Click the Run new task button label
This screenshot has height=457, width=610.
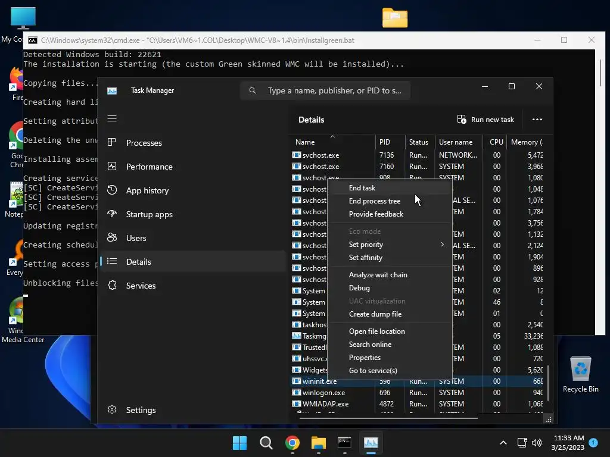click(492, 120)
